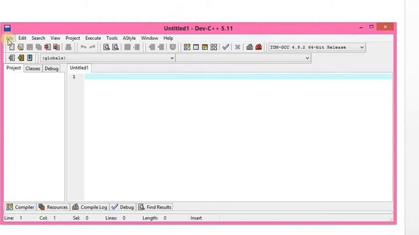Open the Debug bottom tab

point(122,207)
